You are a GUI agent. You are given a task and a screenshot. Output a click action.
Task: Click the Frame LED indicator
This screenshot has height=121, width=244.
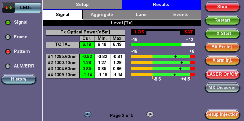coord(8,37)
